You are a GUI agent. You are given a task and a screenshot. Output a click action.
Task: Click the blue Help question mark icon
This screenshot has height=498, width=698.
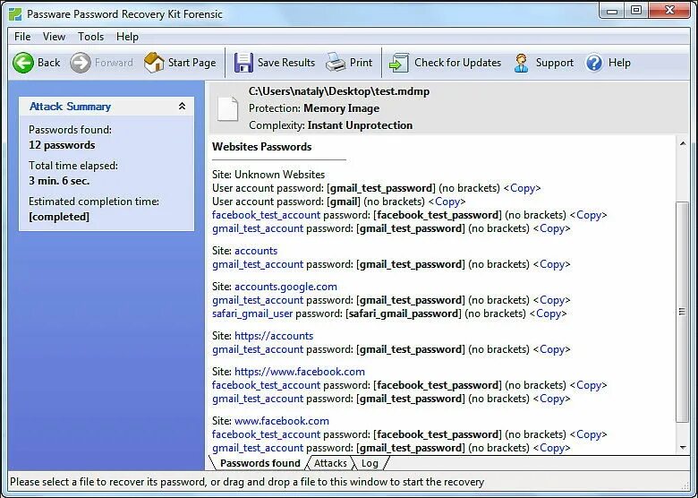click(x=594, y=63)
